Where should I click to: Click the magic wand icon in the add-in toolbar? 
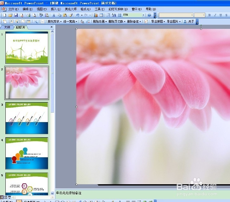tap(36, 22)
